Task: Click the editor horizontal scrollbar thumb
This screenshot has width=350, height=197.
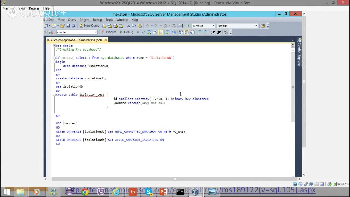Action: pyautogui.click(x=175, y=179)
